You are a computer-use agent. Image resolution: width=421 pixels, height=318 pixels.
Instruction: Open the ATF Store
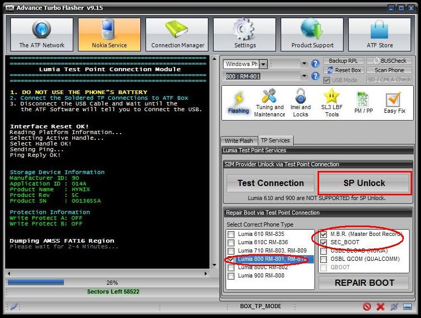tap(379, 34)
